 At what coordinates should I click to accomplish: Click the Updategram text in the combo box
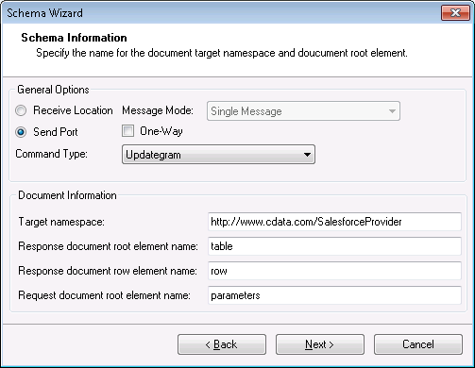153,155
